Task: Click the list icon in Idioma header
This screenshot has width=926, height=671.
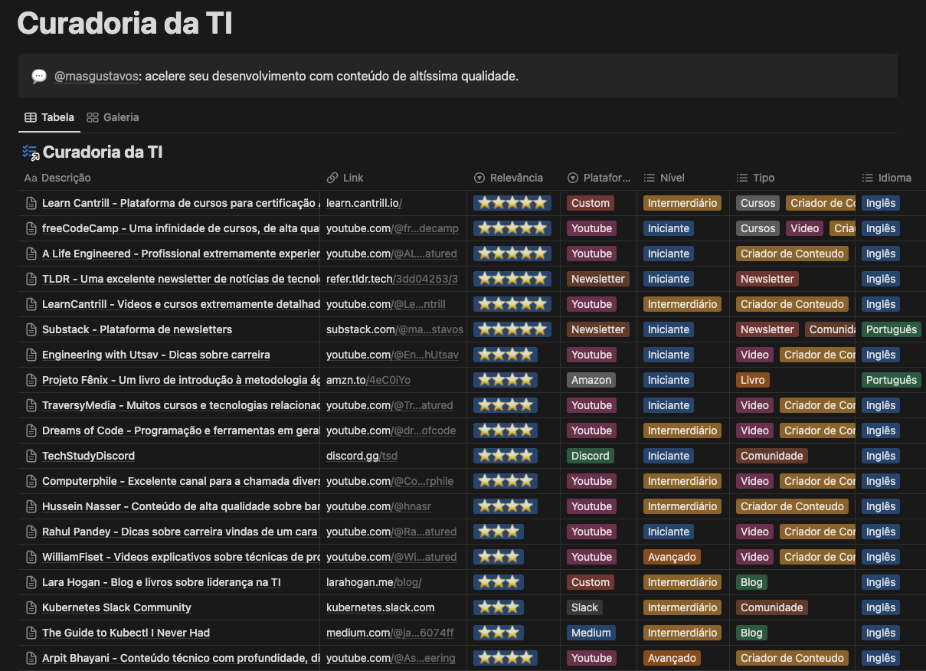Action: point(868,178)
